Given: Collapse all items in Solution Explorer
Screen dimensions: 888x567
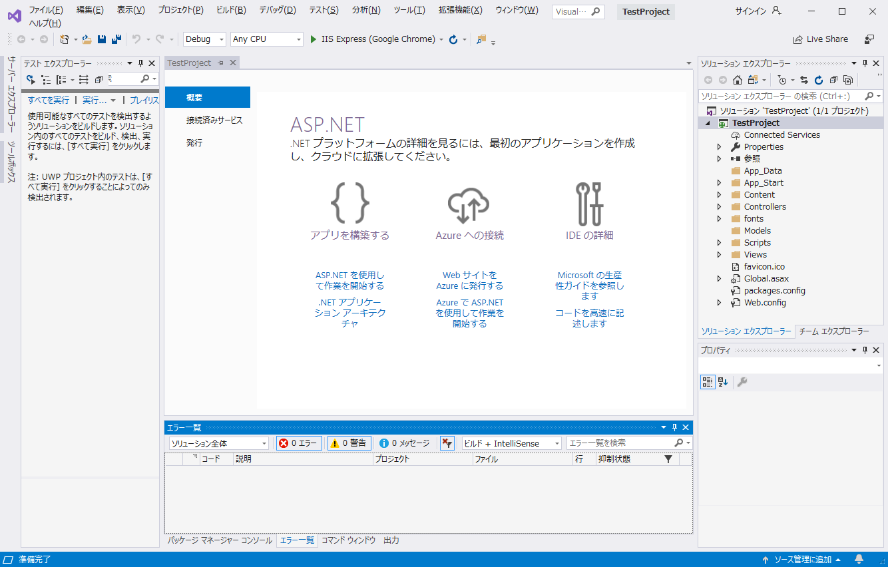Looking at the screenshot, I should tap(833, 80).
